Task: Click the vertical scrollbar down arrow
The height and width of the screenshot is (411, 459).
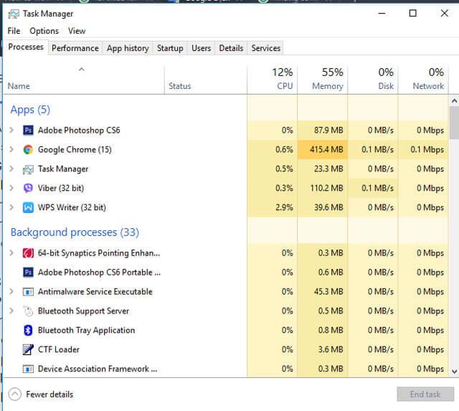Action: click(x=453, y=371)
